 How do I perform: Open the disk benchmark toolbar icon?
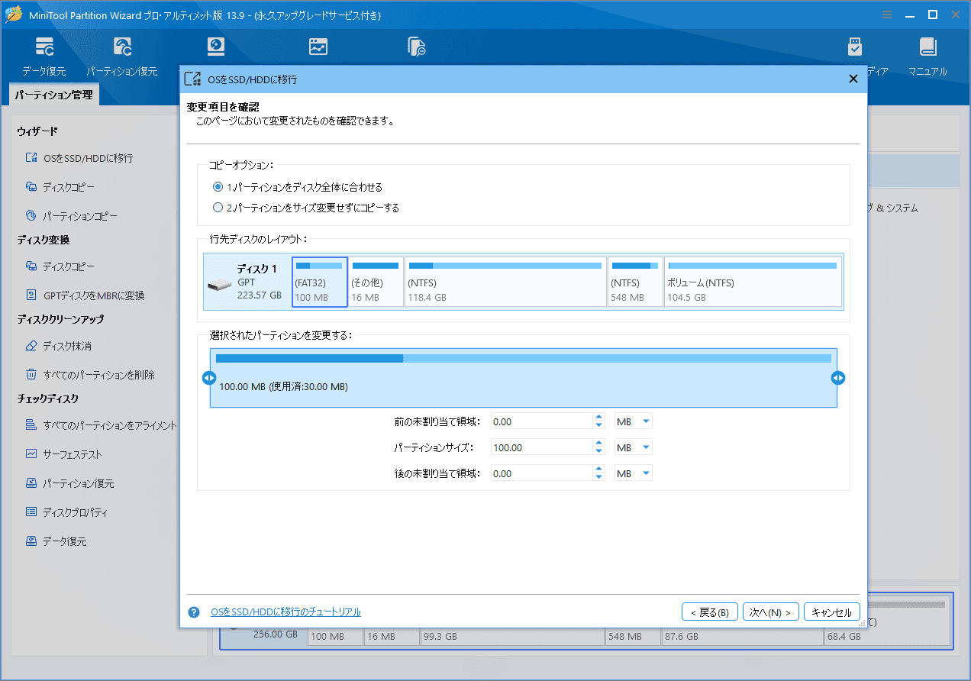(x=218, y=47)
